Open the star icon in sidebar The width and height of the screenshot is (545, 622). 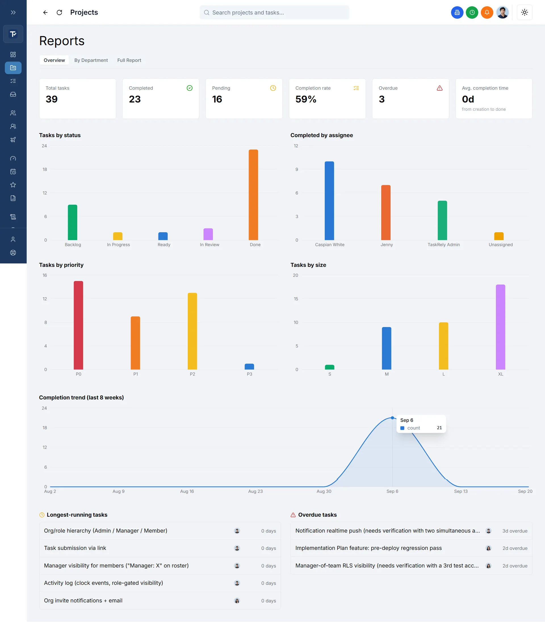coord(13,185)
